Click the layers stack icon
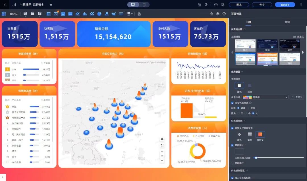307x181 pixels. [x=218, y=14]
